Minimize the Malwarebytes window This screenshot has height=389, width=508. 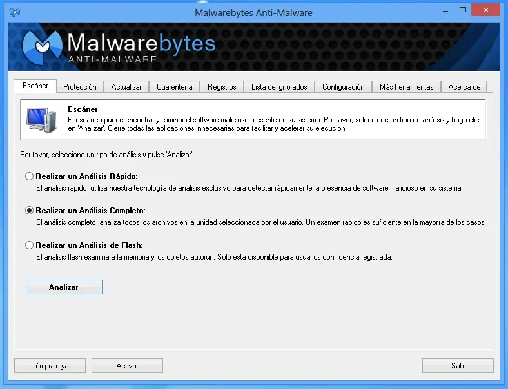445,11
